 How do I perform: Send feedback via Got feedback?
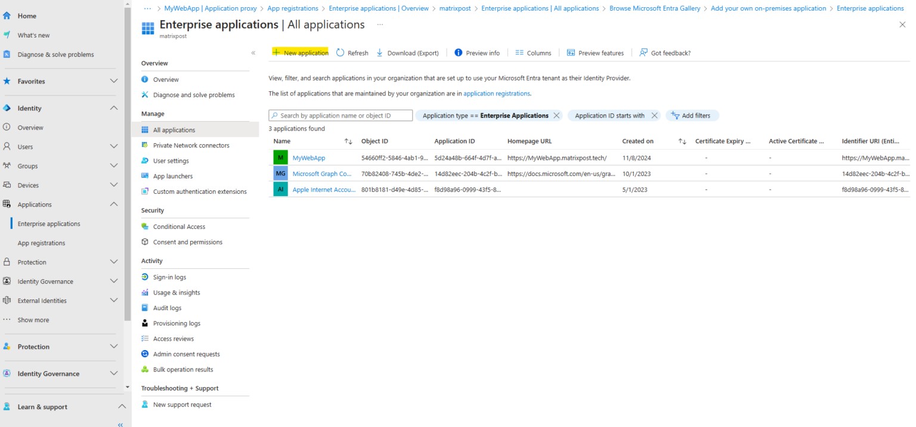coord(664,52)
